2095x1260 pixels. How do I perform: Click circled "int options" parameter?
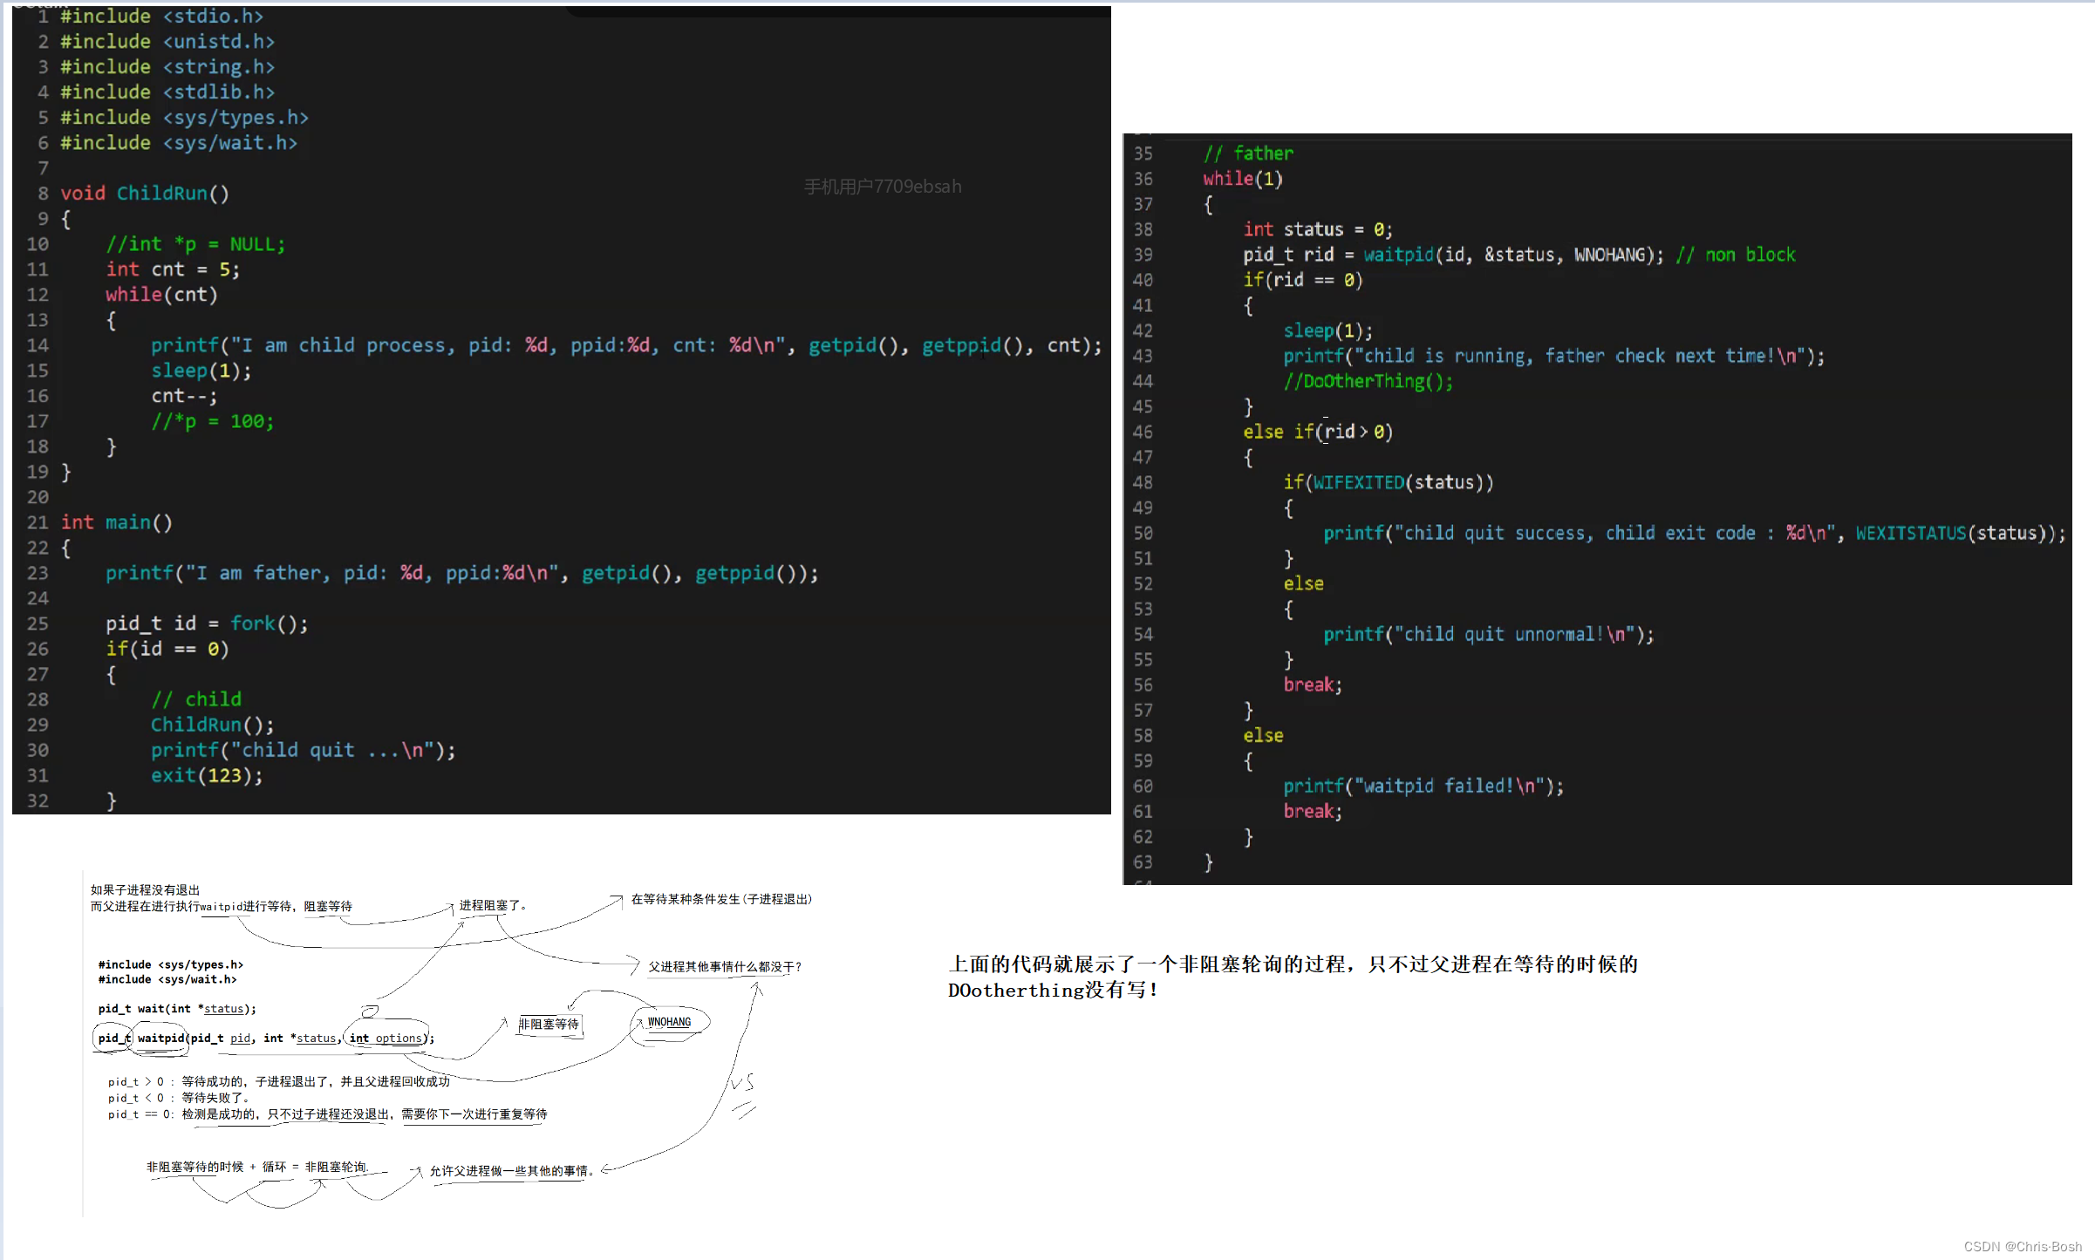[x=386, y=1039]
